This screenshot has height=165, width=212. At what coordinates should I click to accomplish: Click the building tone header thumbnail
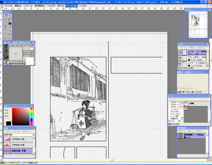(186, 103)
